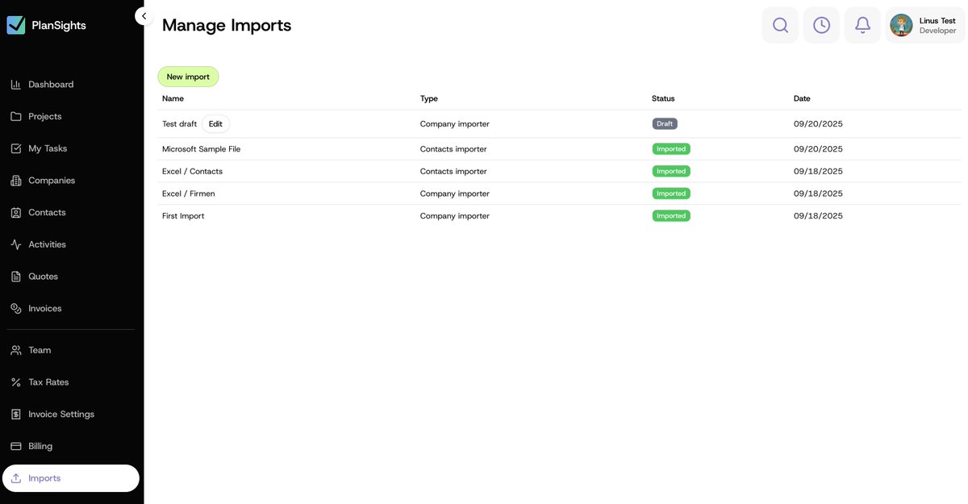The height and width of the screenshot is (504, 968).
Task: Click the Activities pulse icon
Action: click(16, 244)
